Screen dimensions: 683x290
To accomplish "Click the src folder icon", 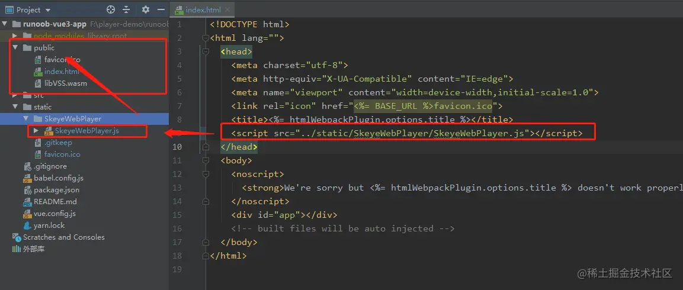I will (27, 95).
